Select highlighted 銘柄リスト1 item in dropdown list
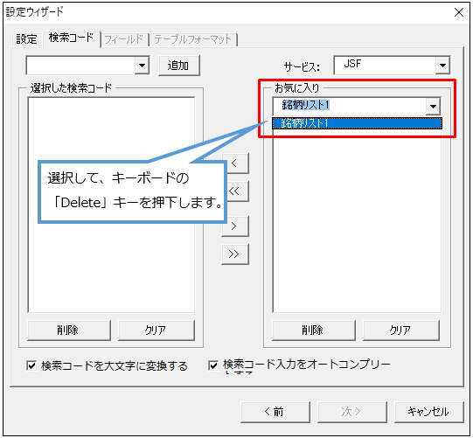The width and height of the screenshot is (473, 438). coord(357,123)
